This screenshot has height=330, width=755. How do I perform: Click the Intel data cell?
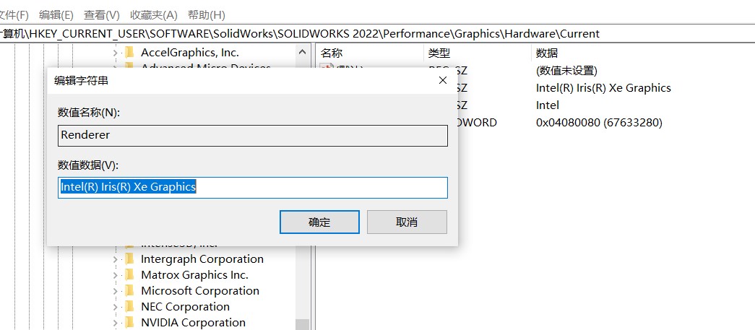click(548, 105)
